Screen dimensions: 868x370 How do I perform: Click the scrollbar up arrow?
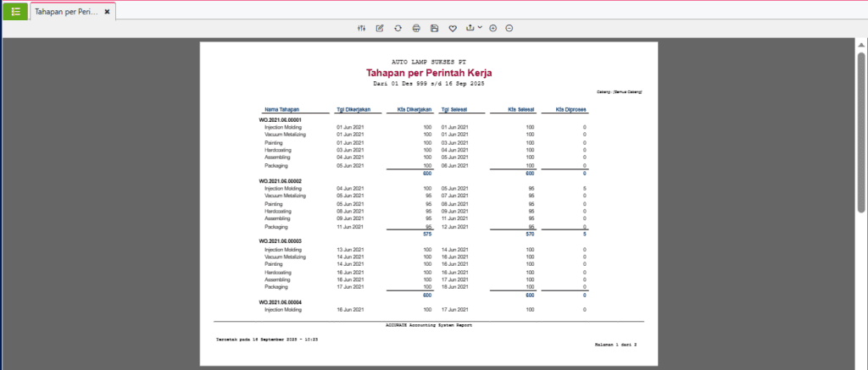pos(861,45)
